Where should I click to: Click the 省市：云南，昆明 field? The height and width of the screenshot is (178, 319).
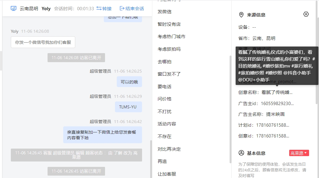257,38
